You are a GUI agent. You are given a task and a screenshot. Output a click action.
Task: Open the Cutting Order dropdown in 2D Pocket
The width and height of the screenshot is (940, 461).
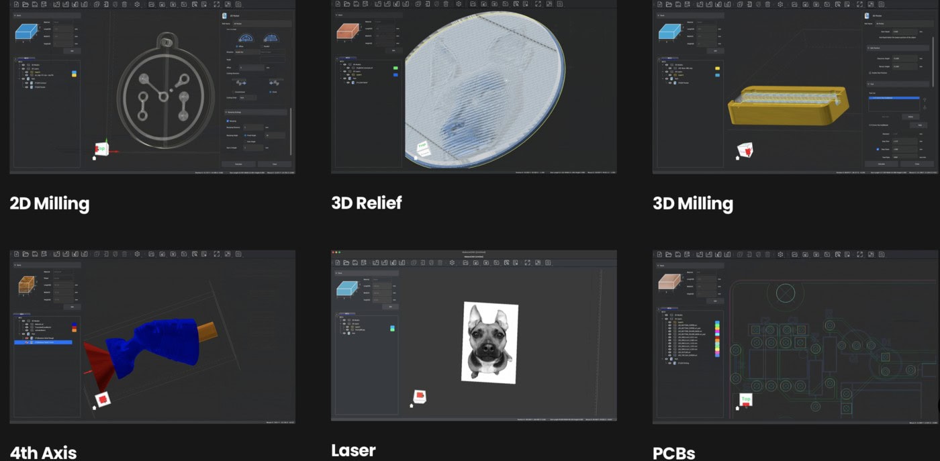click(247, 97)
